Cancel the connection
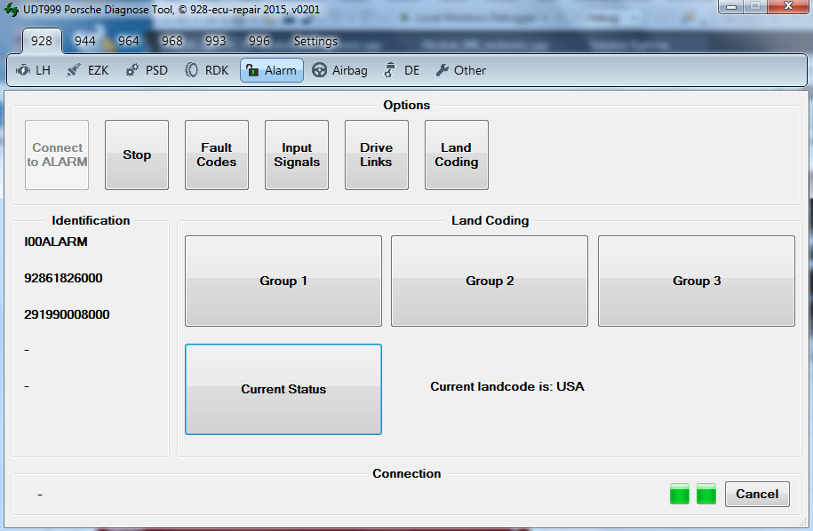The width and height of the screenshot is (813, 531). [x=757, y=494]
